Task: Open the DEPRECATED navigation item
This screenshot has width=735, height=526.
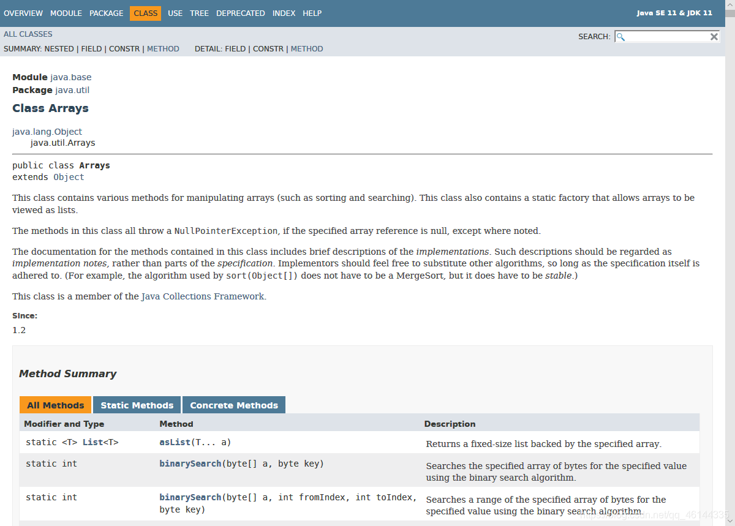Action: 241,13
